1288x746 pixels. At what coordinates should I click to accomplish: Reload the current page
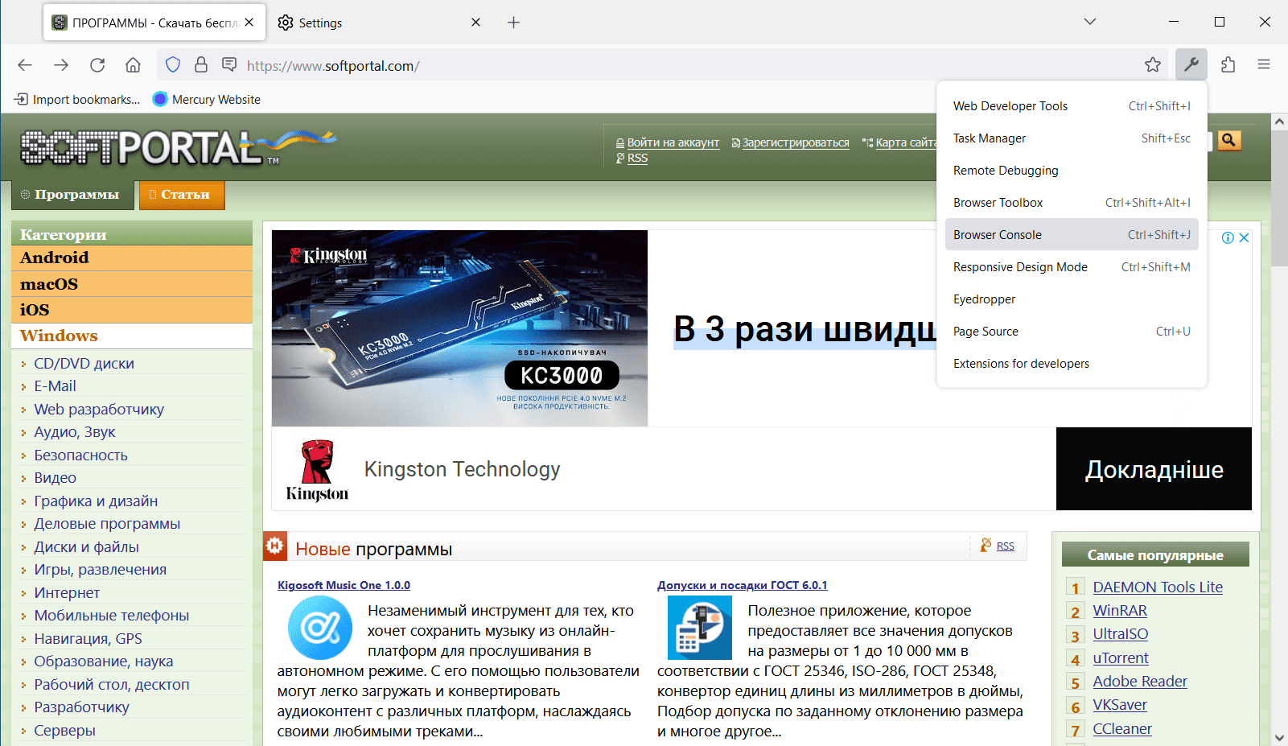click(97, 65)
